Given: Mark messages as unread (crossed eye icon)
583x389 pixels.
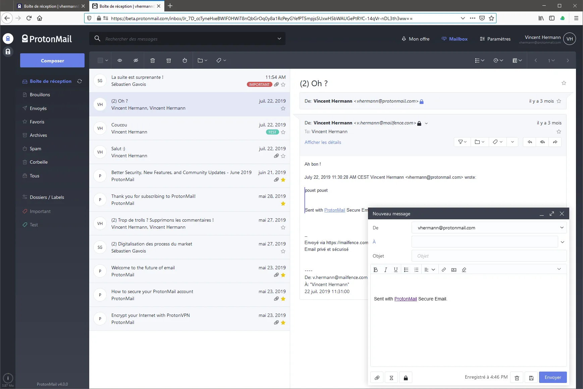Looking at the screenshot, I should coord(136,60).
